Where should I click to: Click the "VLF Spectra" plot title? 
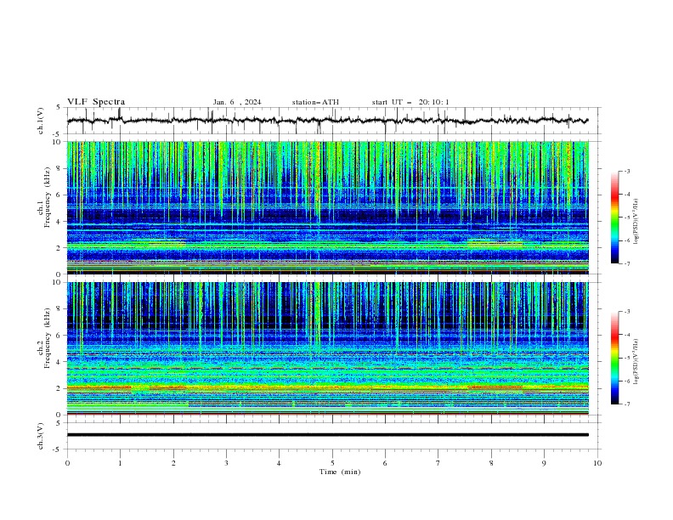tap(96, 102)
